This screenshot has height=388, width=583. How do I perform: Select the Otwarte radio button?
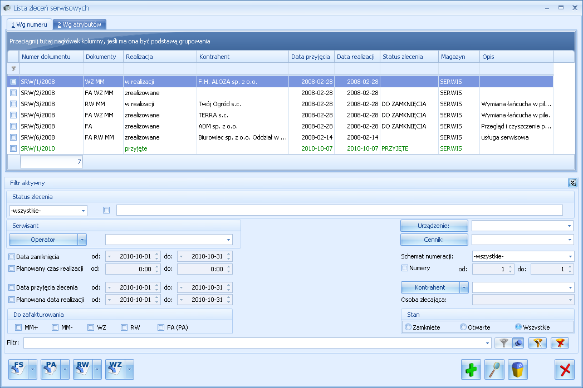pos(463,327)
